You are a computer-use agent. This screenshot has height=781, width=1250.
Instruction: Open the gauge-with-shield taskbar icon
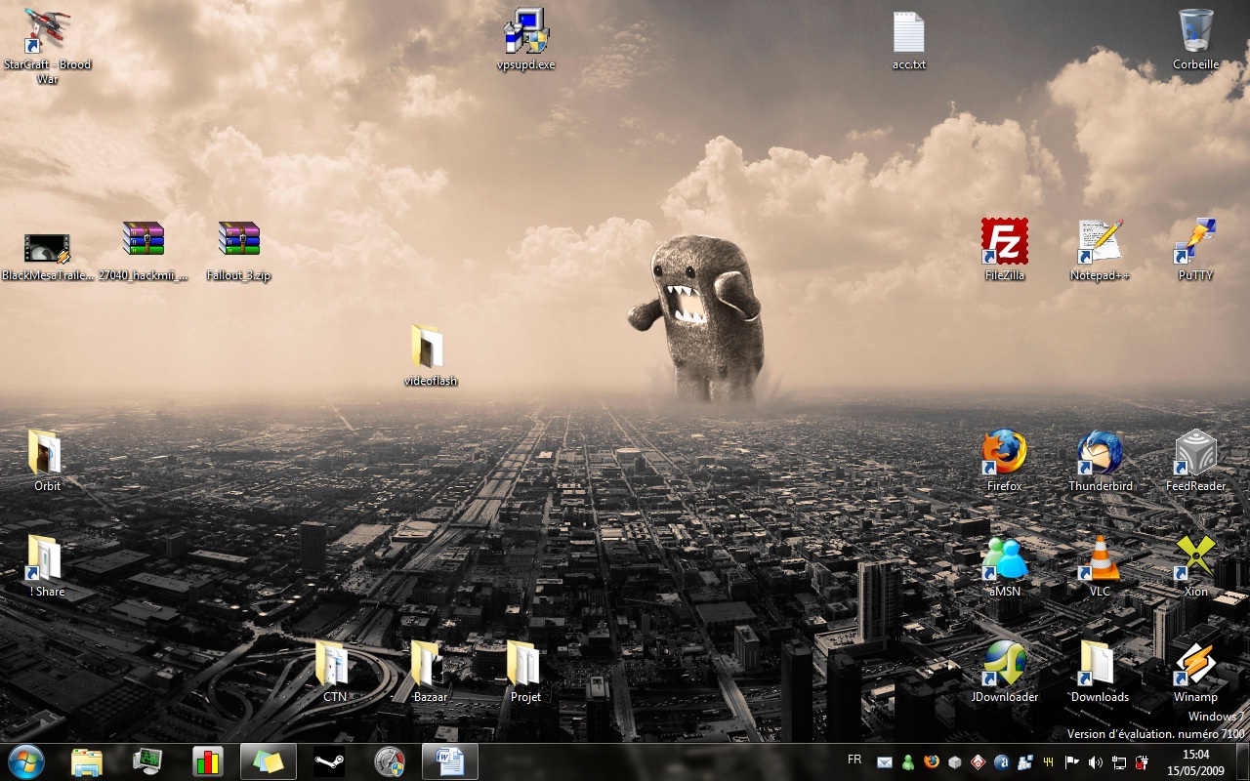click(390, 761)
